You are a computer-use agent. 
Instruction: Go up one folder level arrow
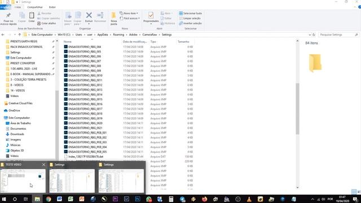[x=20, y=35]
